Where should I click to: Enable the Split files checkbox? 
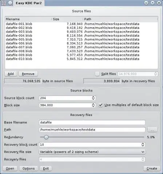97,74
